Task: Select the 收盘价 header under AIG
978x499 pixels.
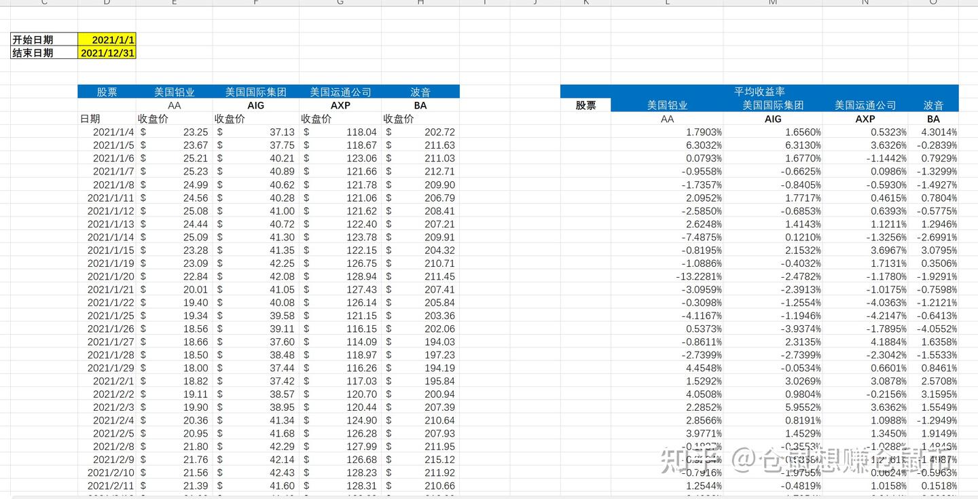Action: tap(255, 118)
